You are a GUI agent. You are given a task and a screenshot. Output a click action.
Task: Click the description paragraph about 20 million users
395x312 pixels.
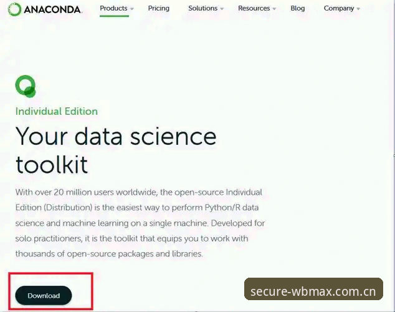(140, 223)
